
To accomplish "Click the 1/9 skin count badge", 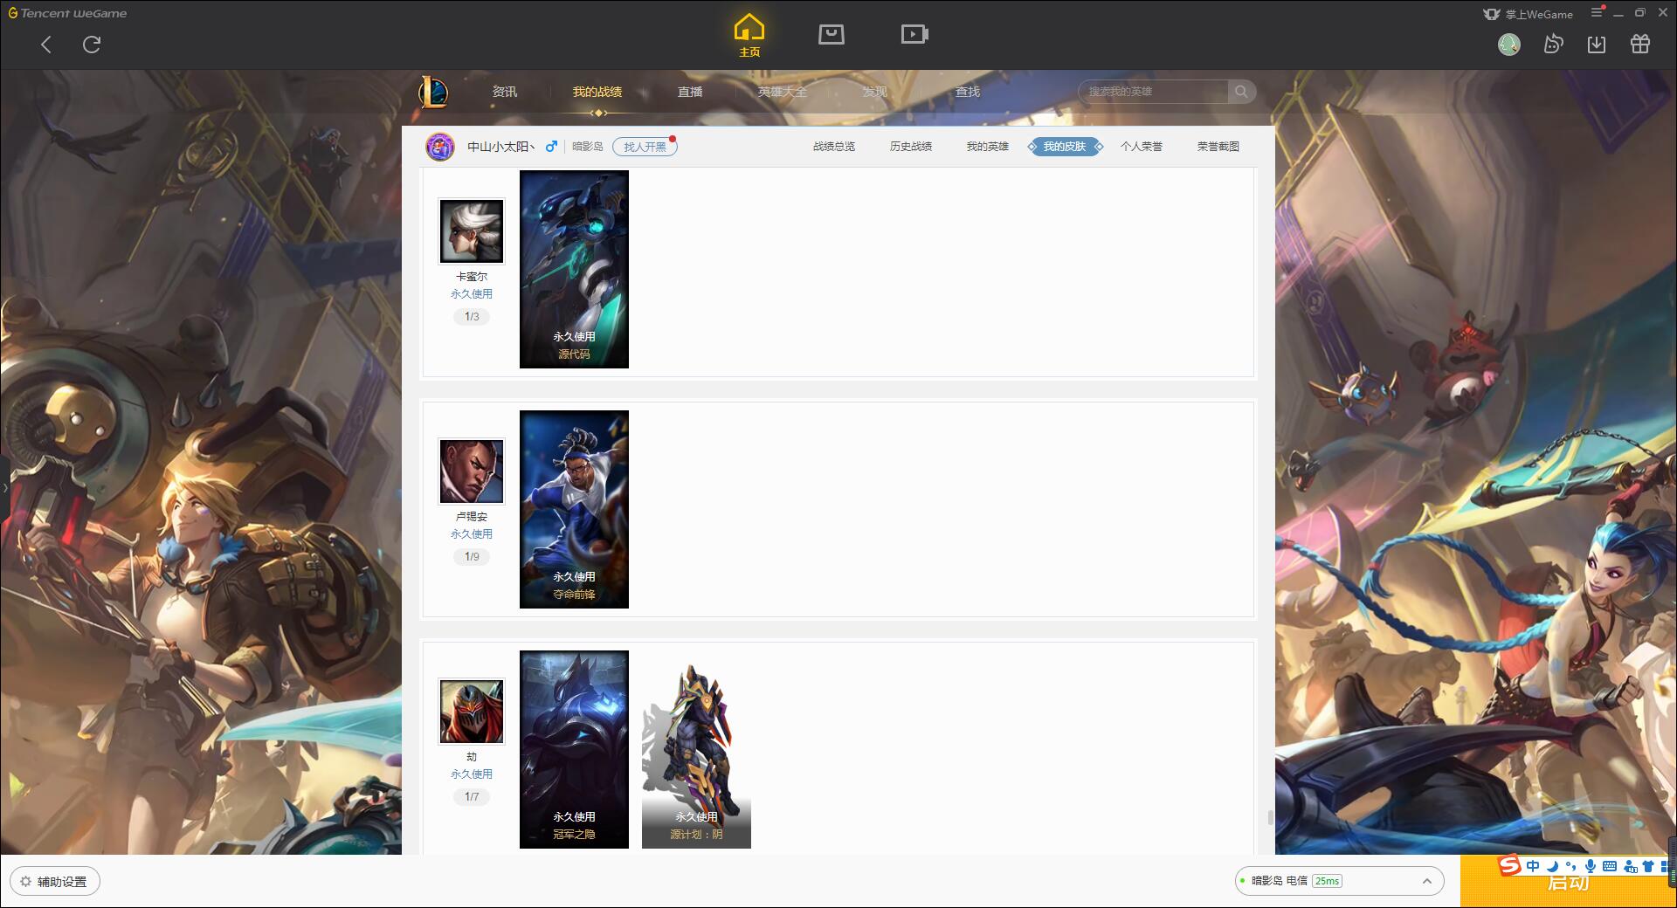I will (x=472, y=557).
